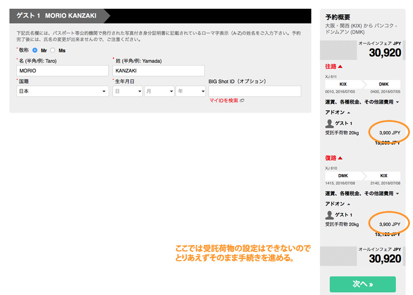The height and width of the screenshot is (295, 413).
Task: Expand the outbound 運賃、各種税金、その他諸費用 breakdown
Action: 362,102
